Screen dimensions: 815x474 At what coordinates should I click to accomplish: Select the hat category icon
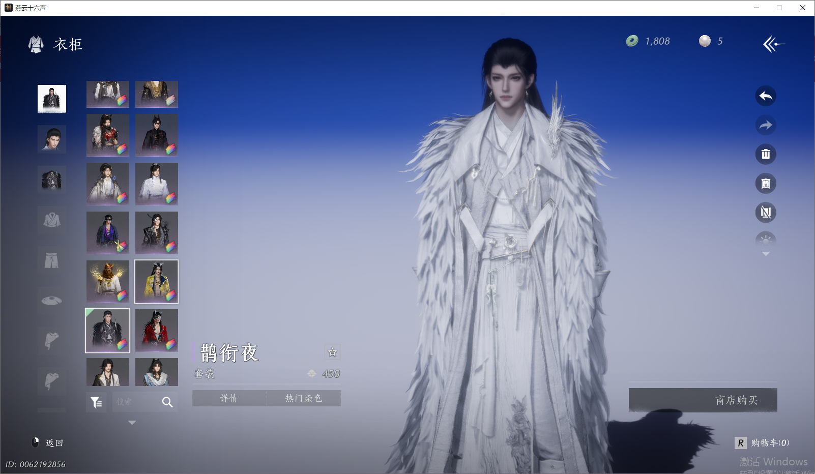[52, 301]
